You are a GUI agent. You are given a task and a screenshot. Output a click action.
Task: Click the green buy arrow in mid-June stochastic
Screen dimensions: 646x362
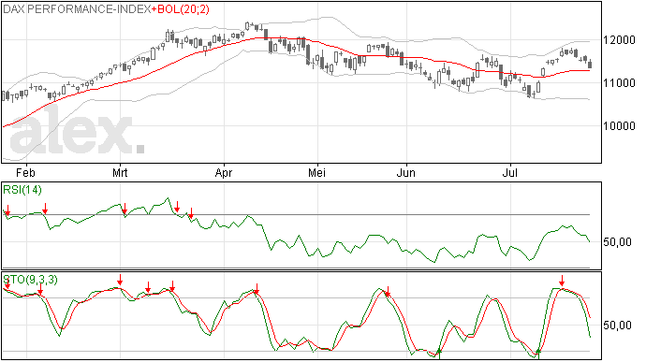439,354
